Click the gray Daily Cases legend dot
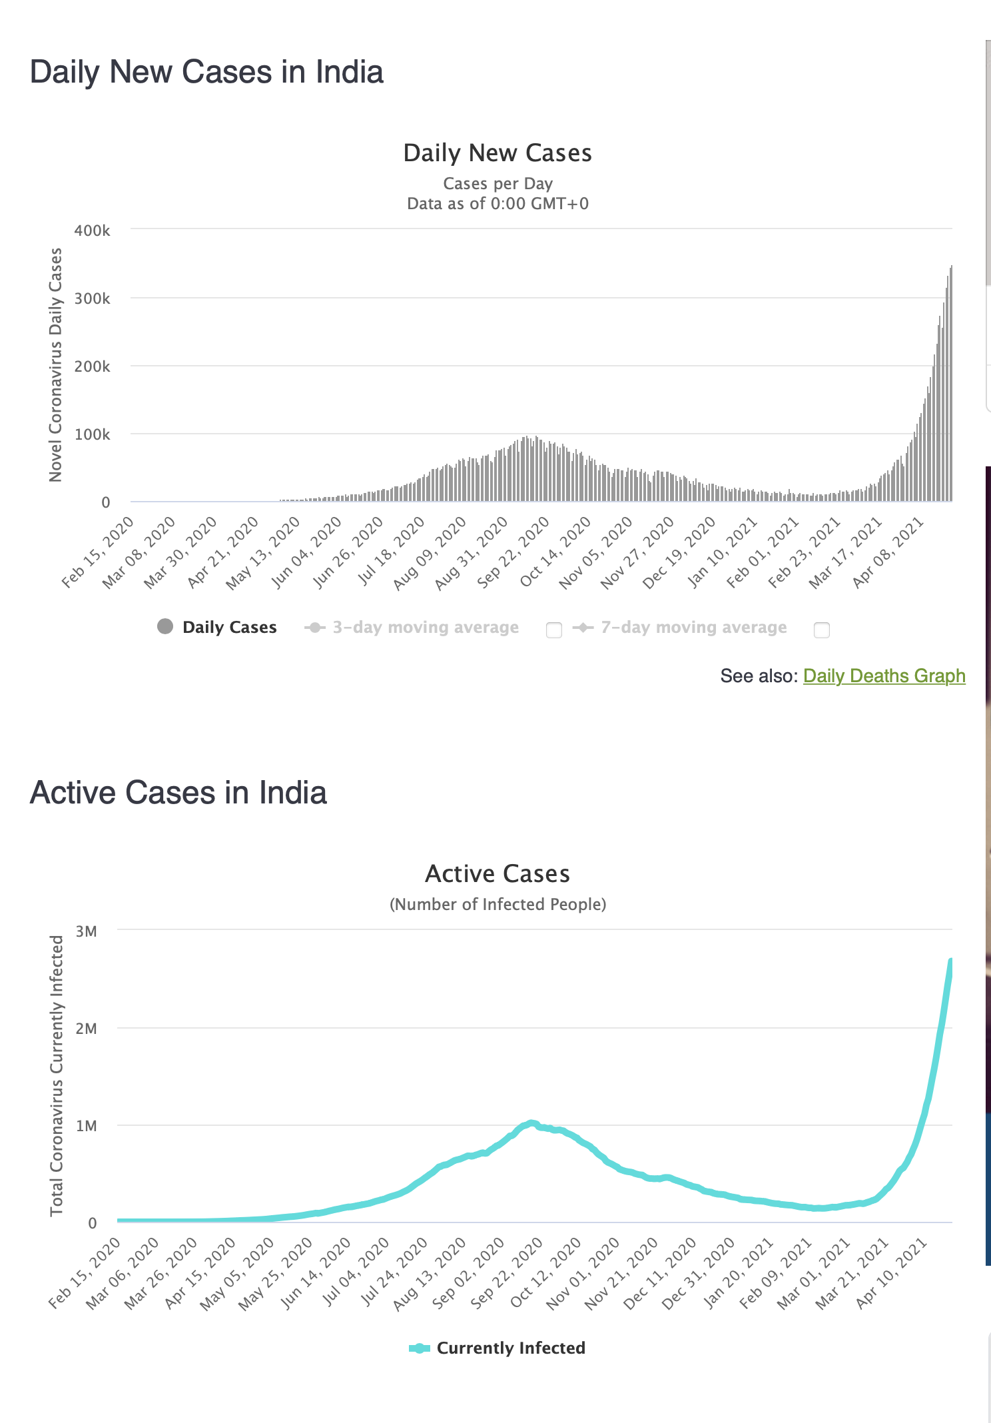This screenshot has height=1423, width=991. [165, 627]
